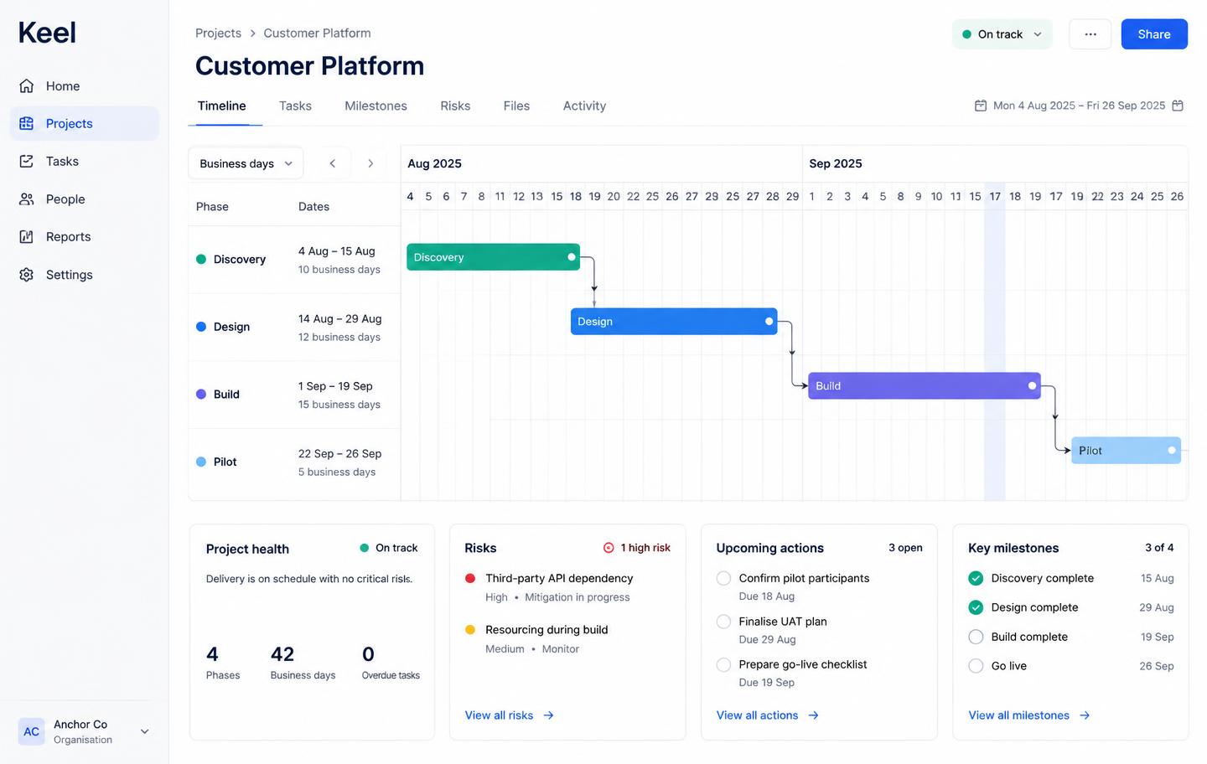Open the Files tab

(516, 106)
